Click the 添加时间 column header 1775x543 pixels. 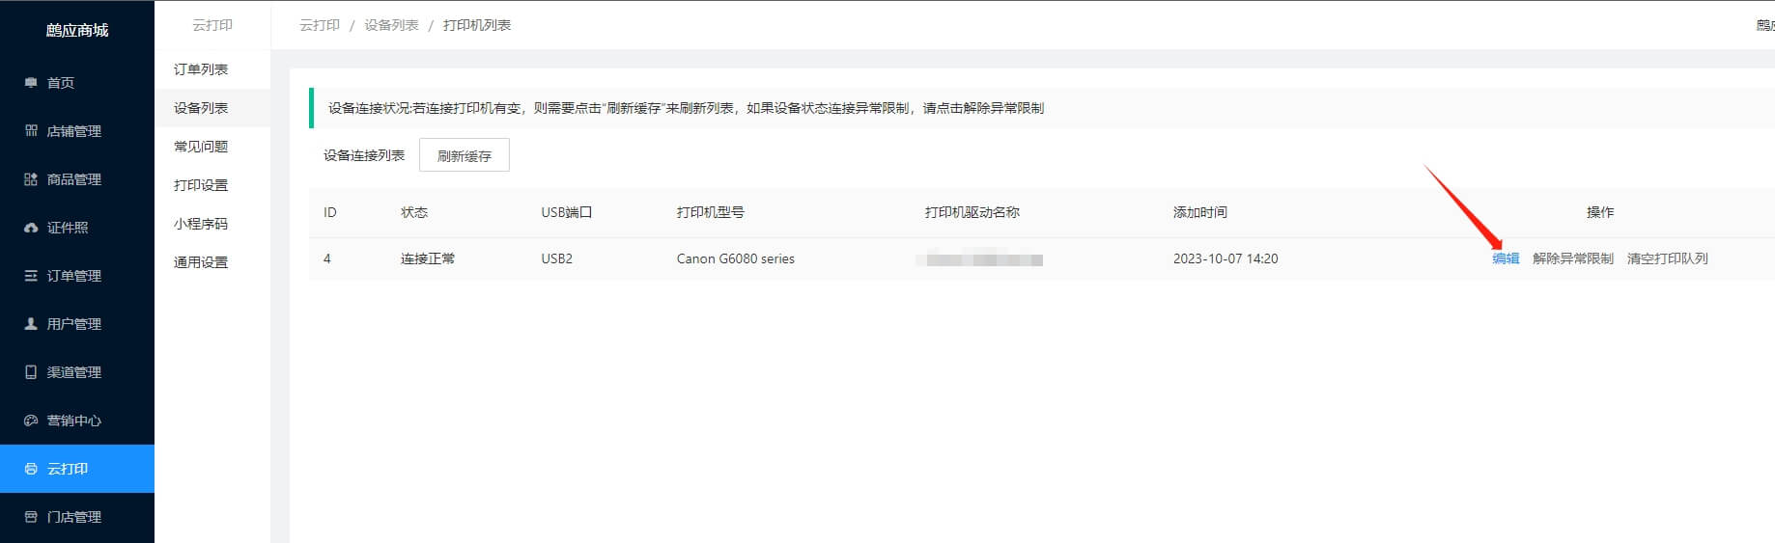(1200, 212)
